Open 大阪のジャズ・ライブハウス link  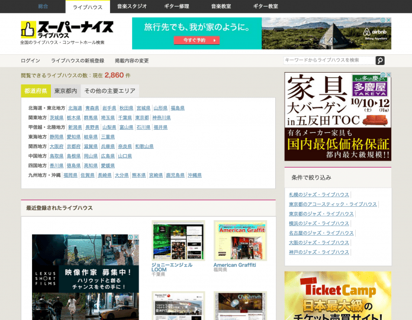tap(319, 243)
